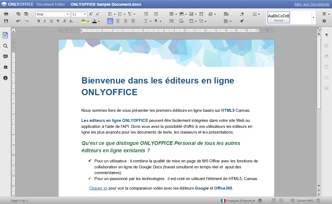Screen dimensions: 332x204
Task: Toggle bold formatting
Action: pos(39,21)
